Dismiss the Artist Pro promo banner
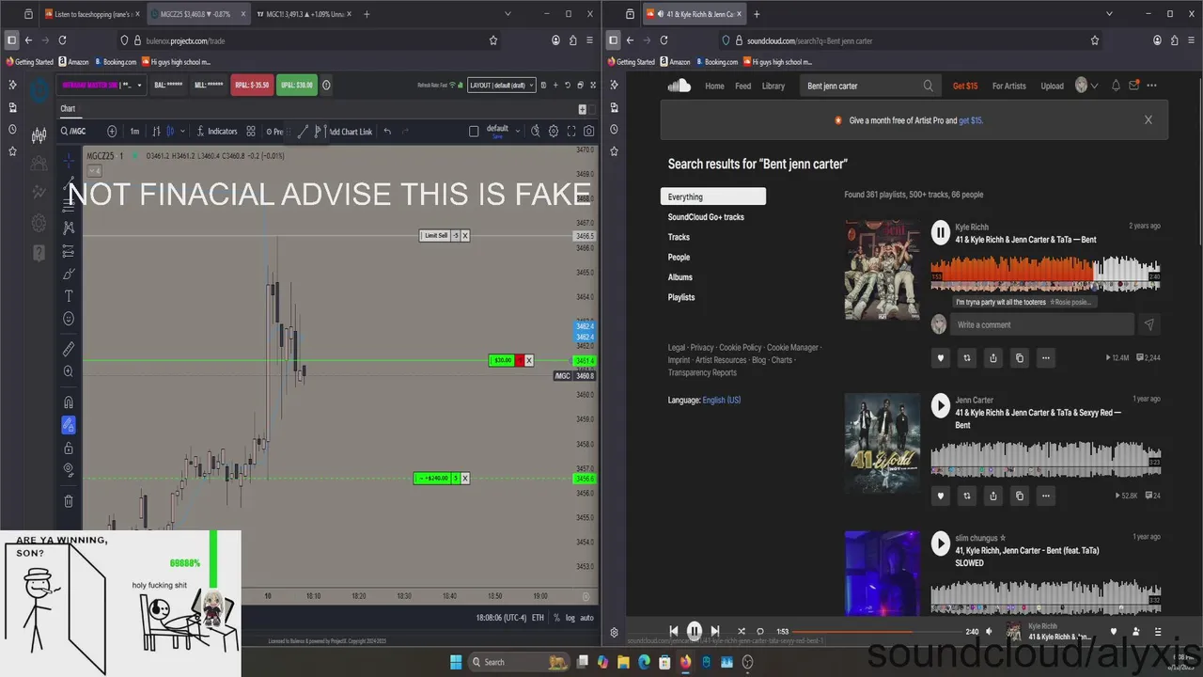The width and height of the screenshot is (1203, 677). 1148,120
